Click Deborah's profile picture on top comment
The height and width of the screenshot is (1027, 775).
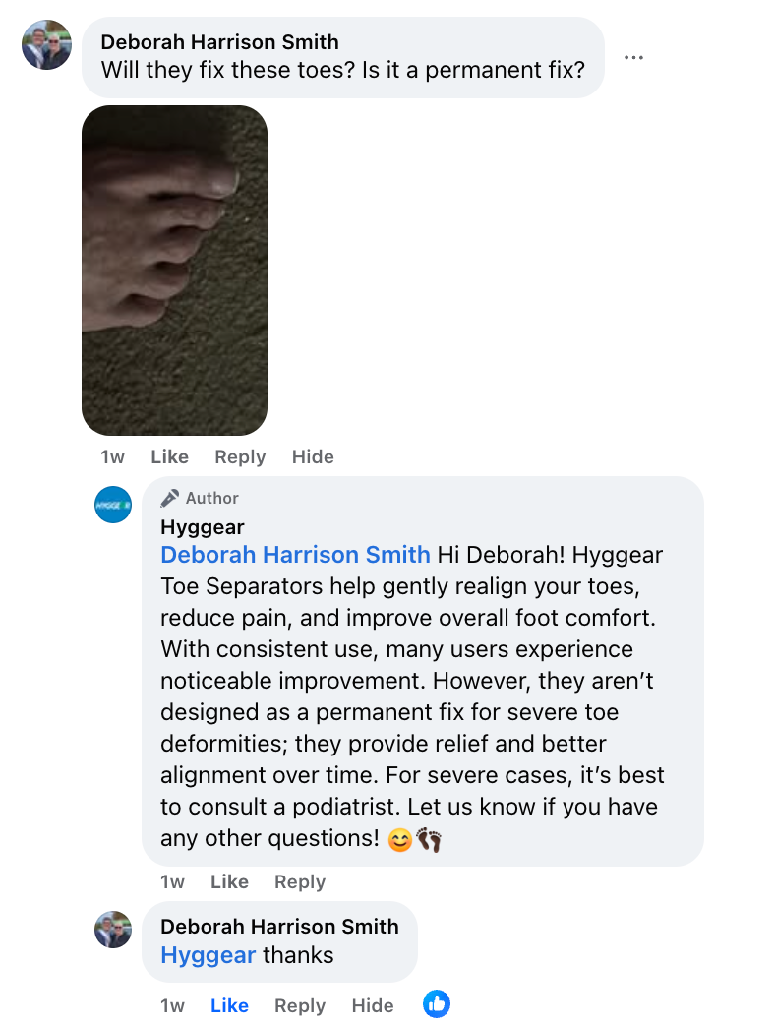point(46,44)
